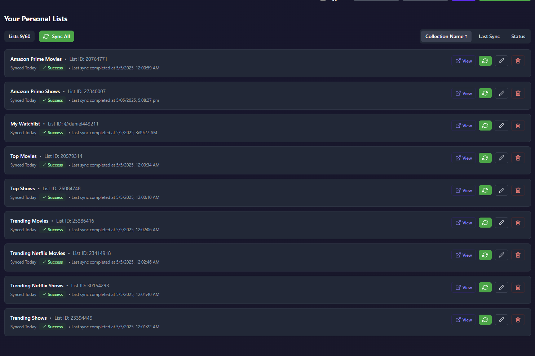Image resolution: width=535 pixels, height=356 pixels.
Task: View the Top Movies list
Action: click(464, 158)
